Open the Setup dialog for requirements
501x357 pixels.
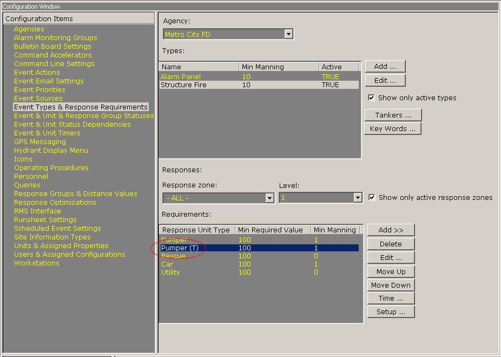[391, 312]
